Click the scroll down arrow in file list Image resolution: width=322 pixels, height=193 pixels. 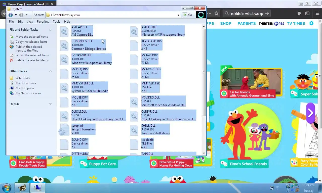pos(204,153)
